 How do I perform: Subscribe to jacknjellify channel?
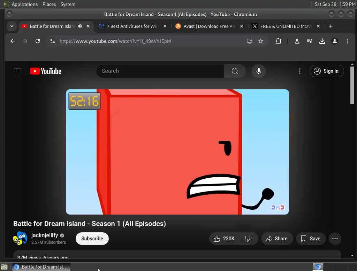(x=92, y=239)
